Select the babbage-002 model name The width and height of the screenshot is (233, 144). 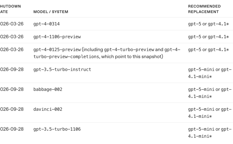coord(48,90)
